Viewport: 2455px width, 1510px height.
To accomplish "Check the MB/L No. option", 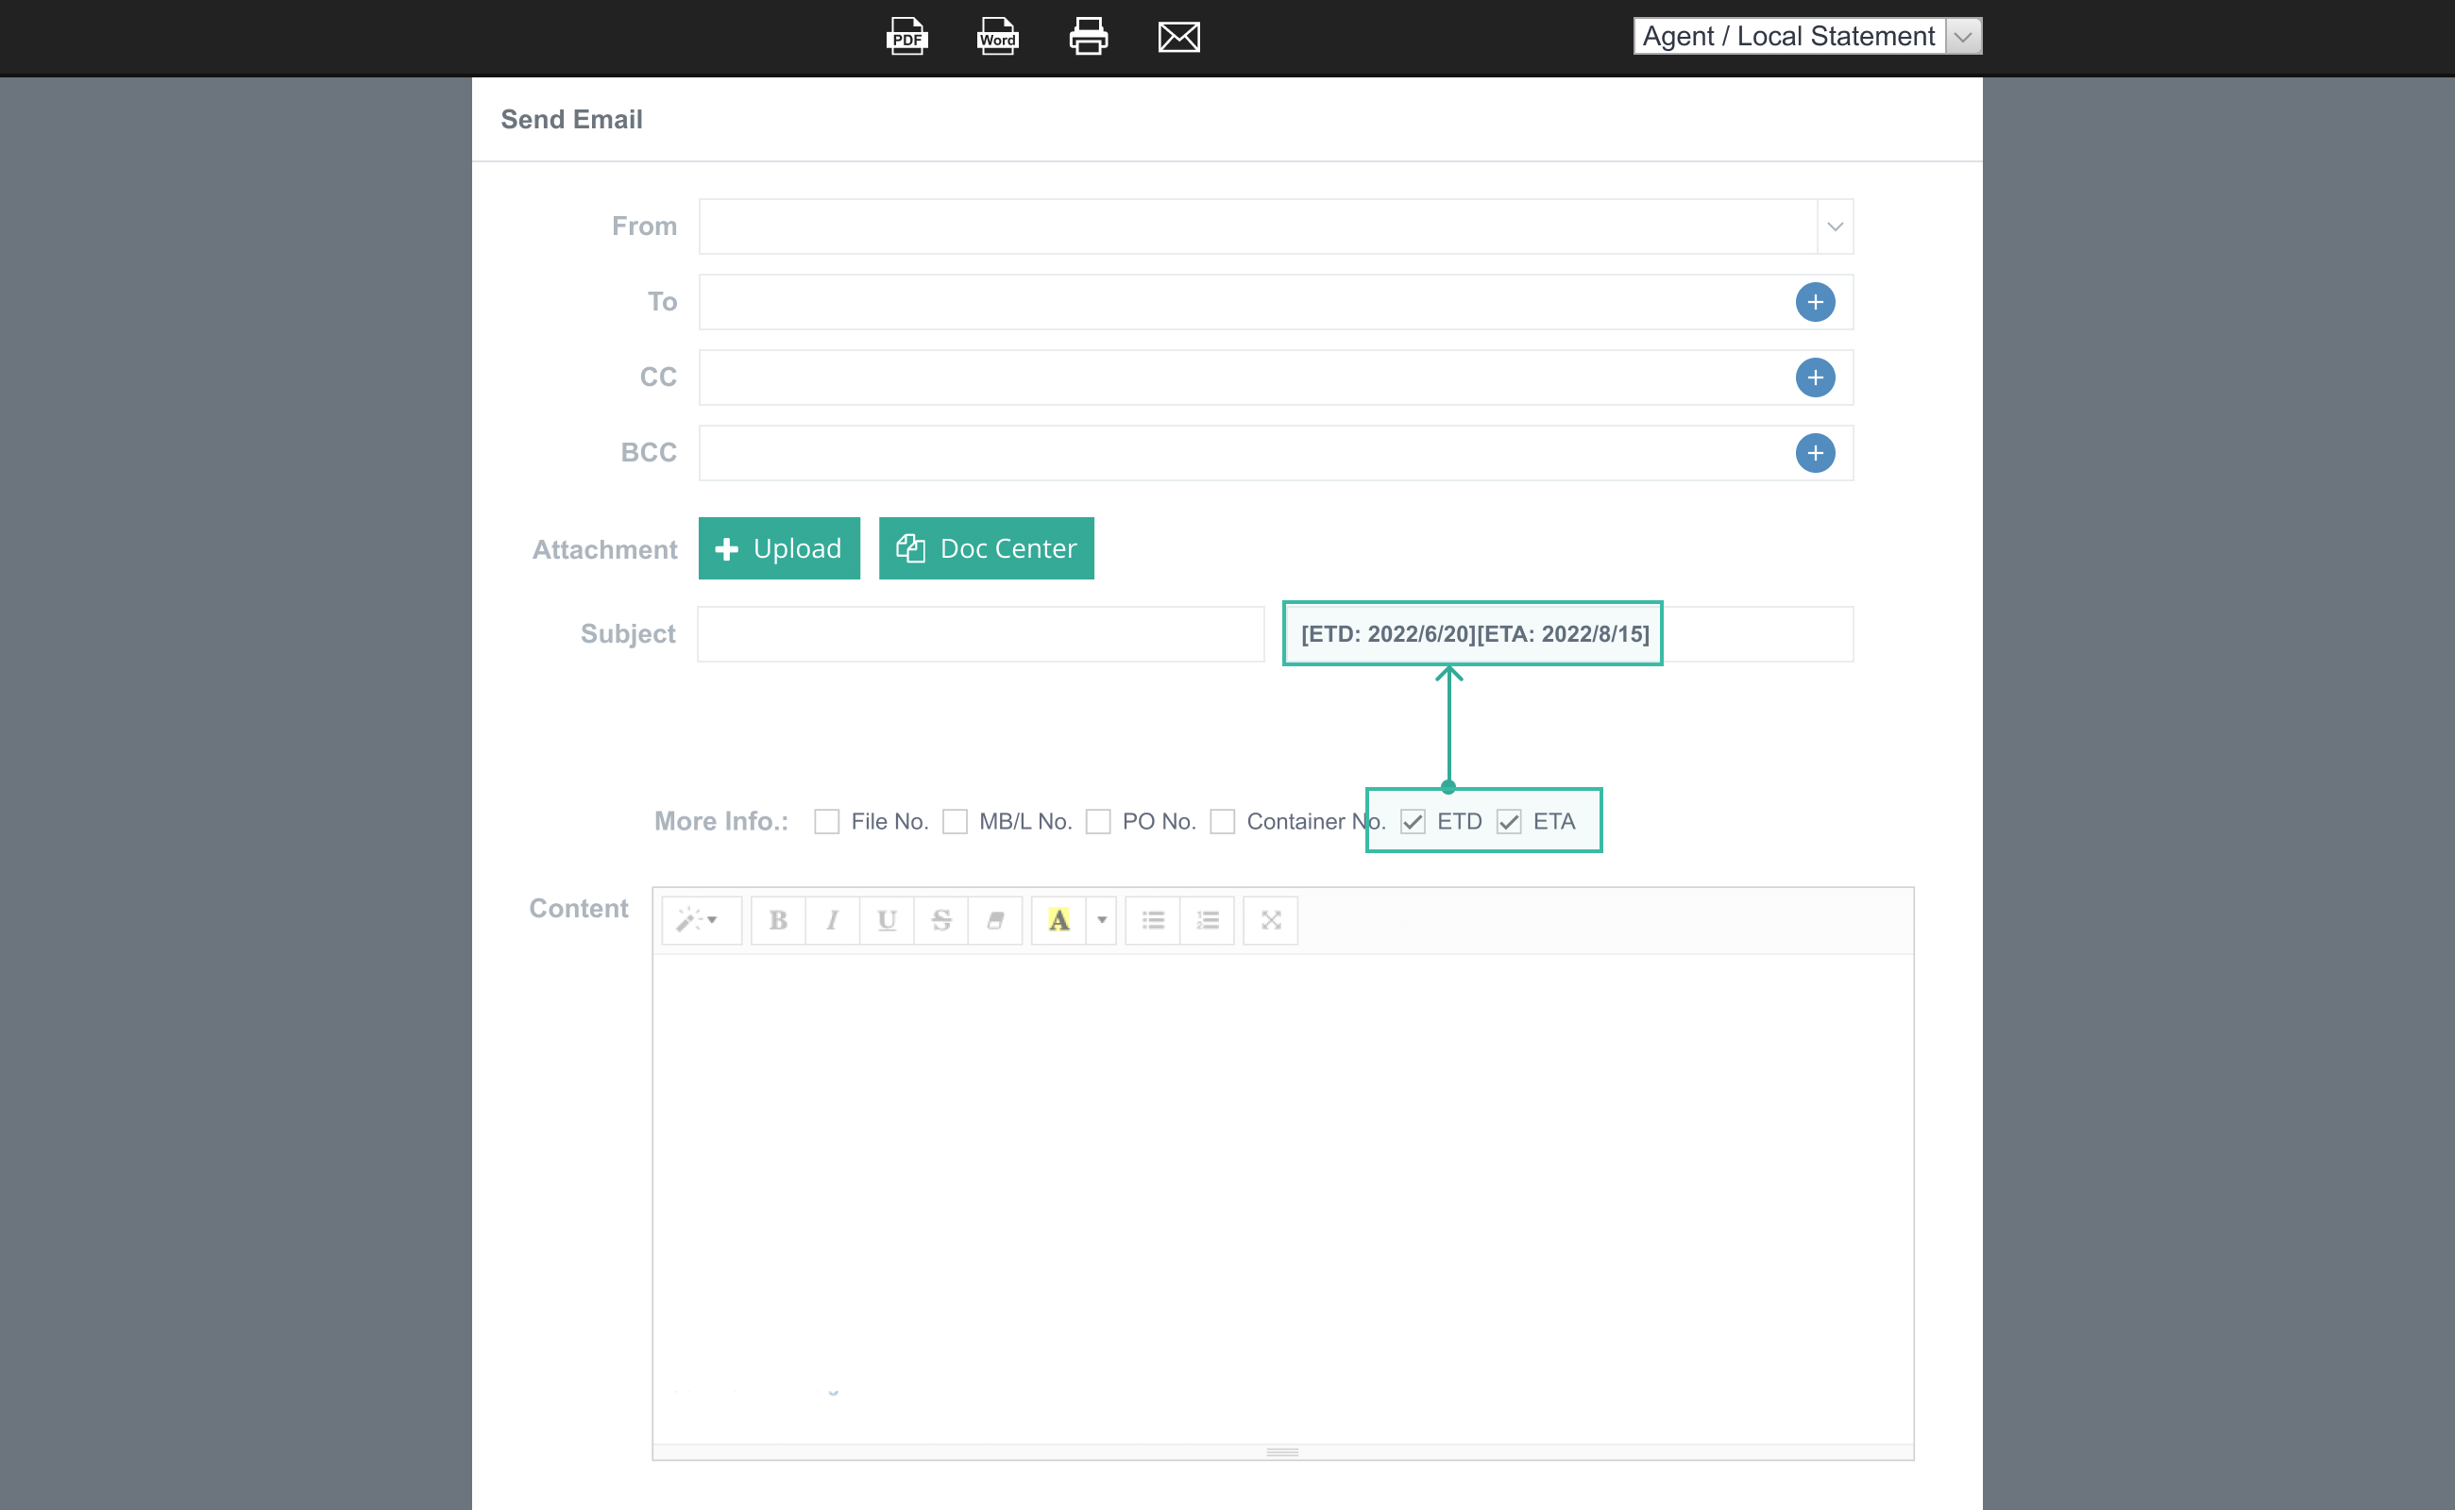I will point(956,822).
